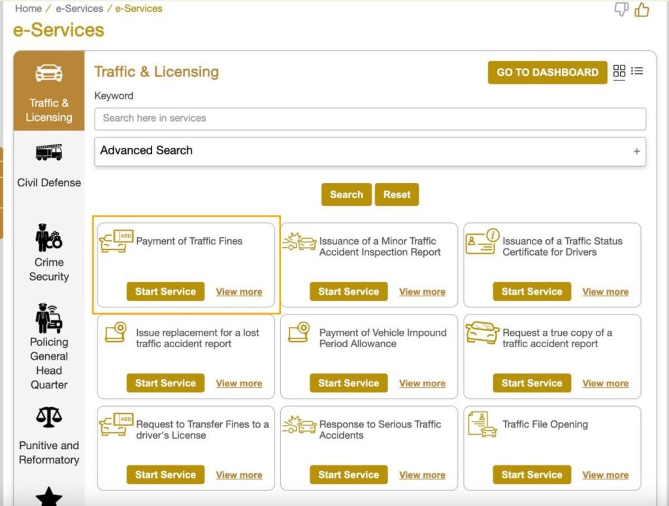
Task: Open Policing General Head Quarter category icon
Action: [49, 318]
